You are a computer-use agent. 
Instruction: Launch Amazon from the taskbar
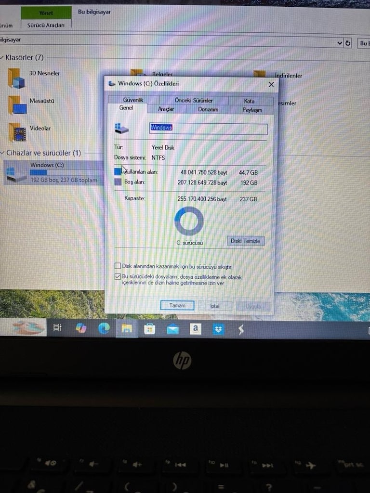[196, 329]
